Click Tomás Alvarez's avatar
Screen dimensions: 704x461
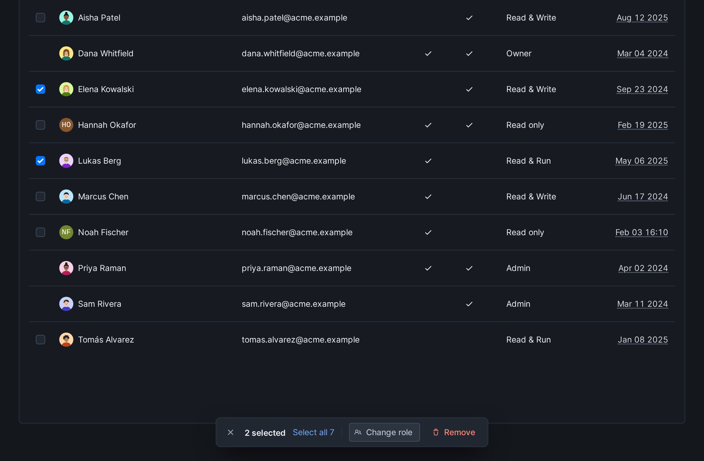[66, 340]
